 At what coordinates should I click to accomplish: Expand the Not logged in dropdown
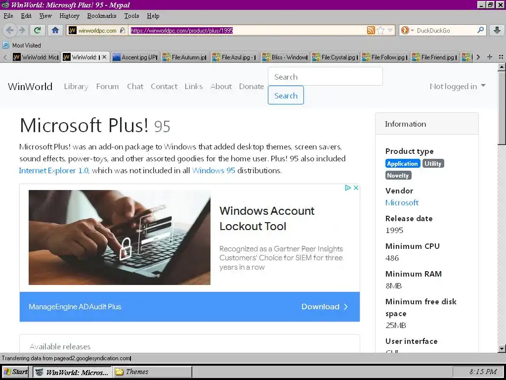[x=457, y=86]
